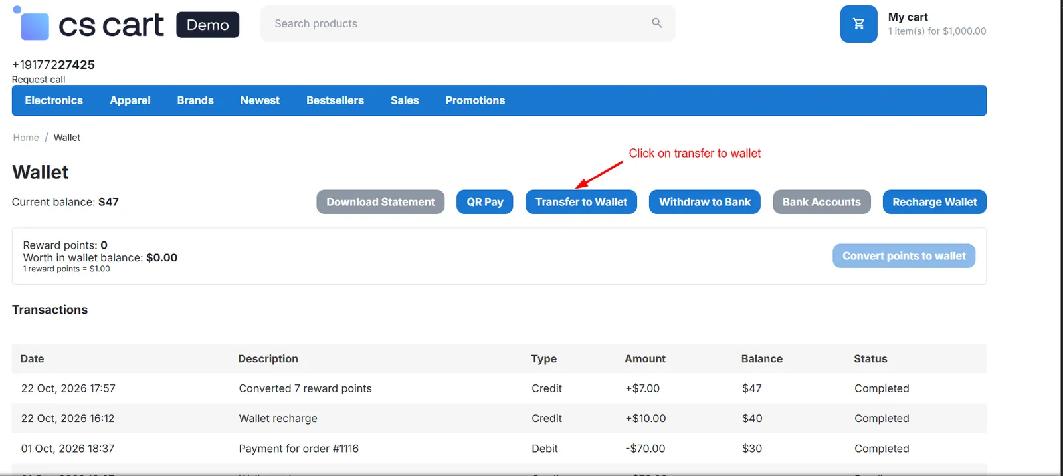Image resolution: width=1063 pixels, height=476 pixels.
Task: Open the Promotions menu item
Action: point(475,100)
